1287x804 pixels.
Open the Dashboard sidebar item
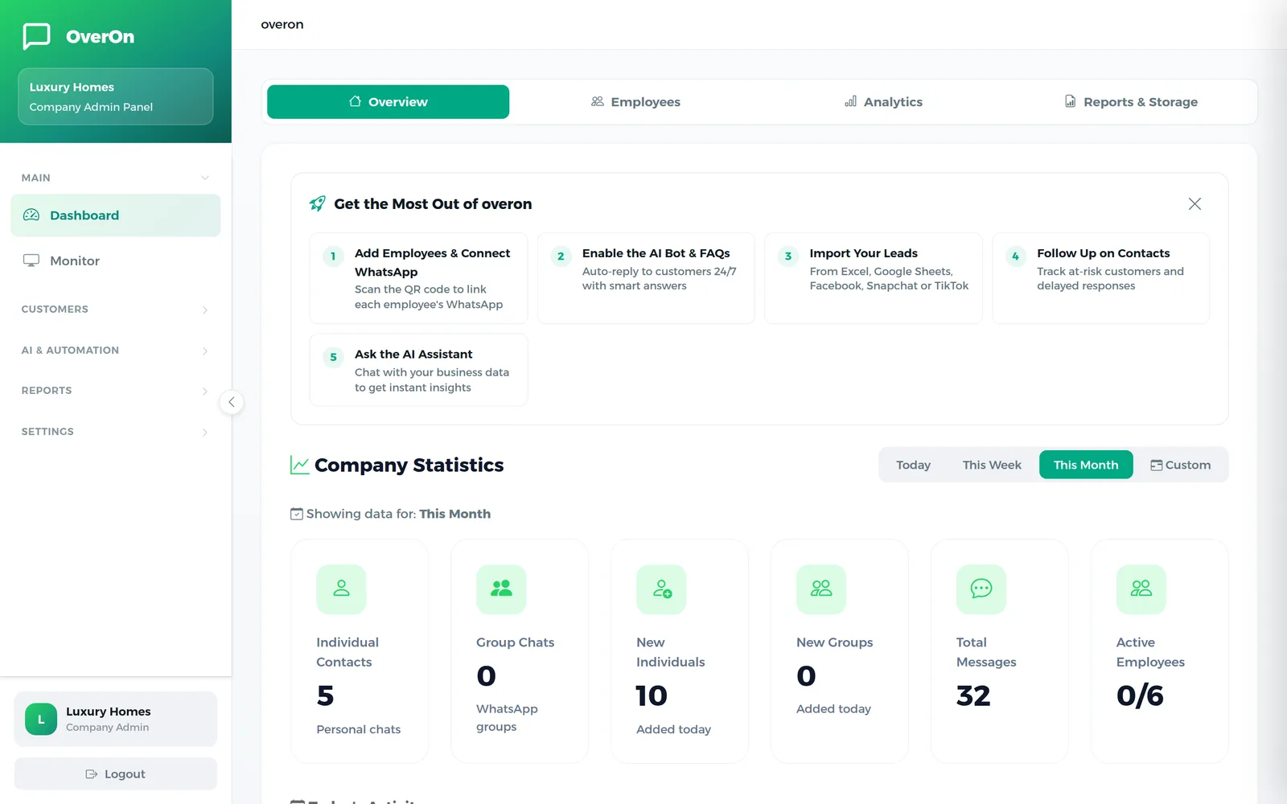115,215
